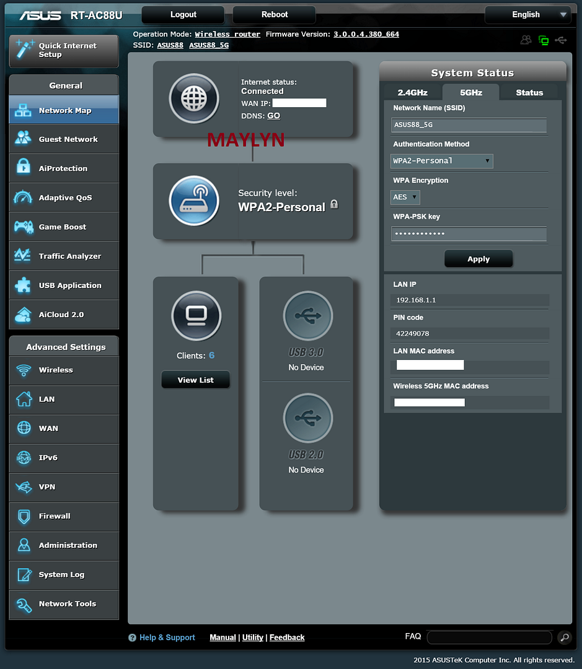Click the Internet globe status icon
The width and height of the screenshot is (582, 669).
[194, 98]
